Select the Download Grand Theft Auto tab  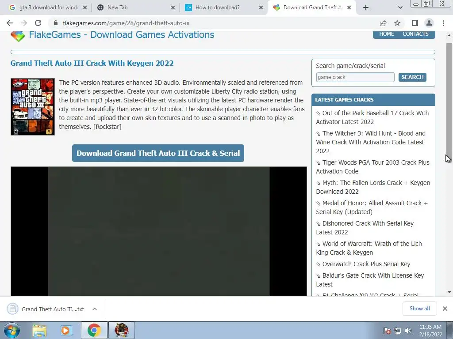click(312, 8)
